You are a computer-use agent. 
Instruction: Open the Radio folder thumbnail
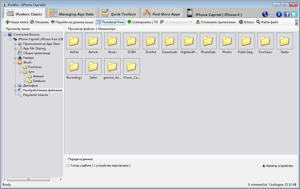[285, 44]
